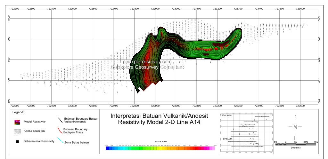Click the '(meters)' scale unit label

coord(295,148)
